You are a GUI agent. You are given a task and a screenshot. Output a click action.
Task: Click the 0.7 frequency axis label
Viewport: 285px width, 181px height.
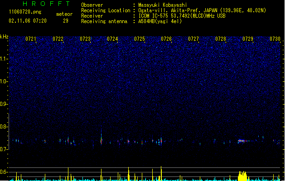tap(4, 149)
